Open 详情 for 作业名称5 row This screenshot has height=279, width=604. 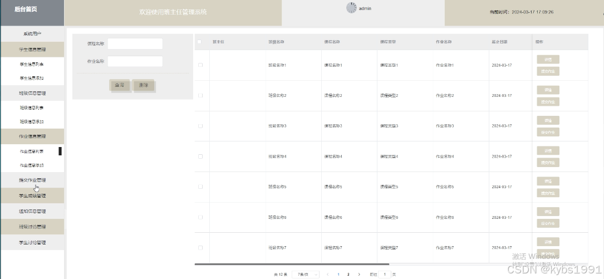[548, 181]
